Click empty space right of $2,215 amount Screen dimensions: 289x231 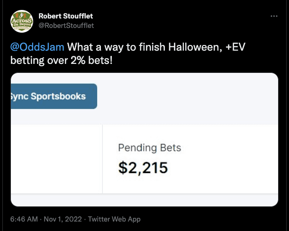pos(223,168)
